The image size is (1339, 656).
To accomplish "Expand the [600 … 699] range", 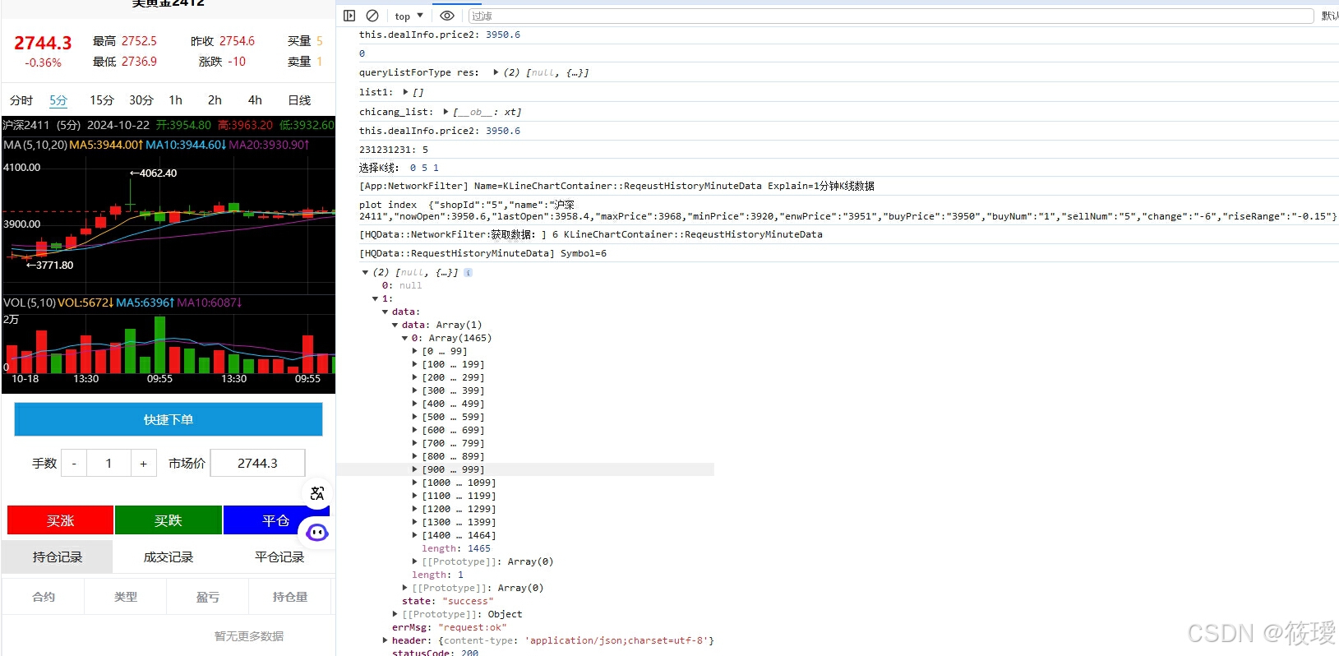I will [414, 430].
